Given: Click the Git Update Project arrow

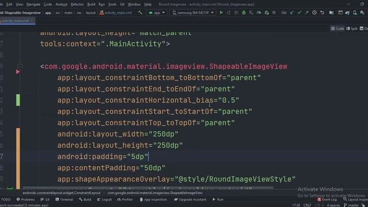Looking at the screenshot, I should (292, 13).
